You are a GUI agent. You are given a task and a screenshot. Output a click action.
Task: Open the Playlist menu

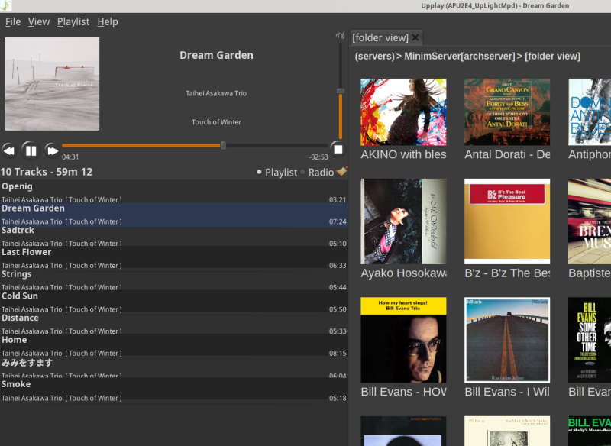click(73, 21)
